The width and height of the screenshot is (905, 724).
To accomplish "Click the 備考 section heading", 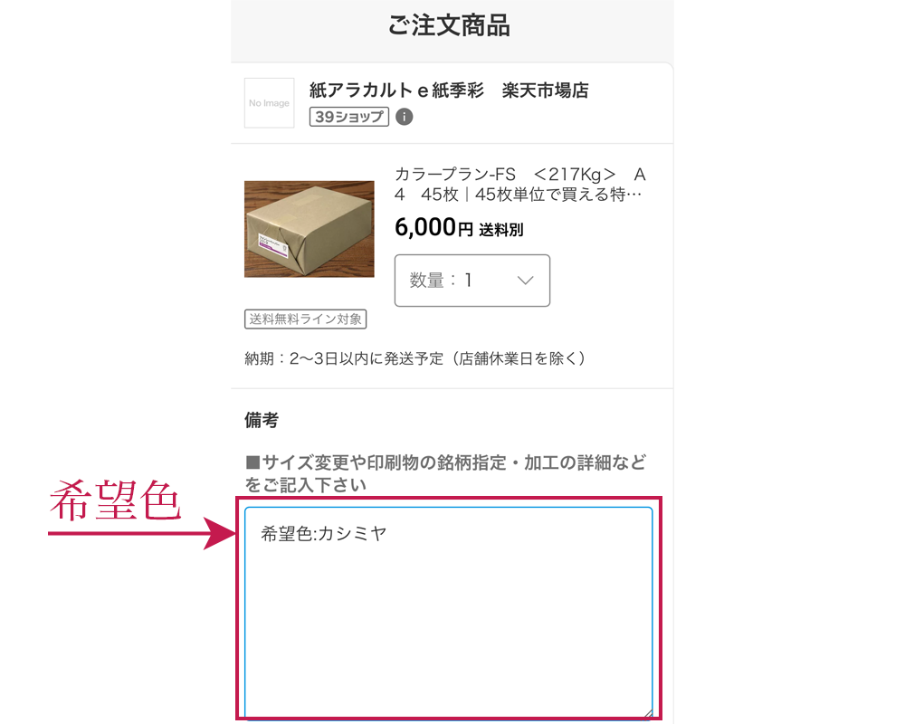I will 262,420.
